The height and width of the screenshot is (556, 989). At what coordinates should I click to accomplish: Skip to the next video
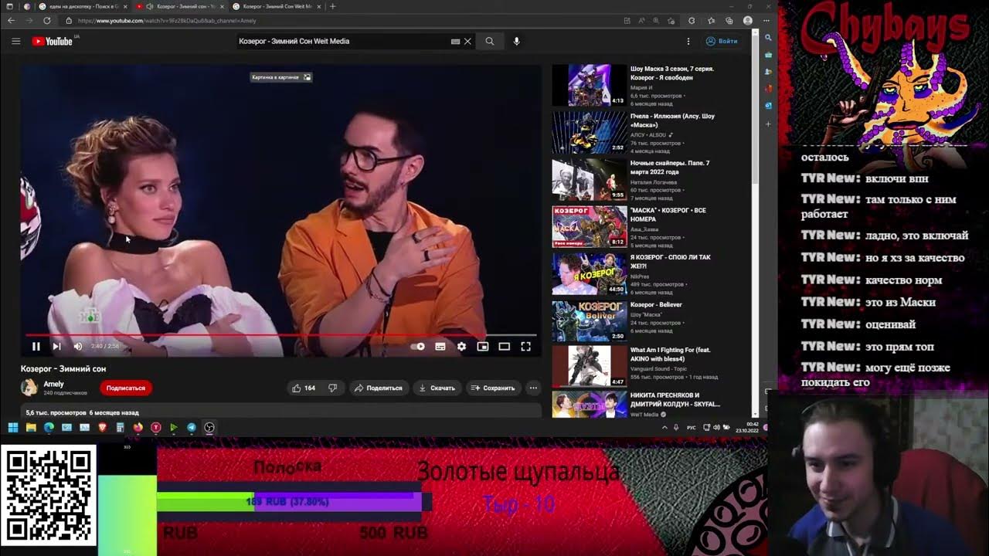tap(56, 347)
